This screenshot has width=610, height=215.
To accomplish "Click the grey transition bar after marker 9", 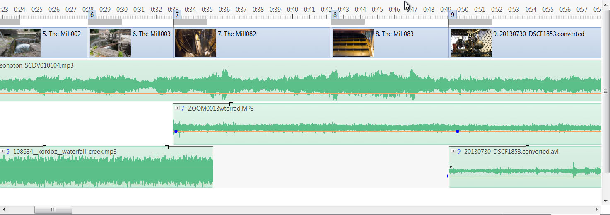I will (470, 22).
